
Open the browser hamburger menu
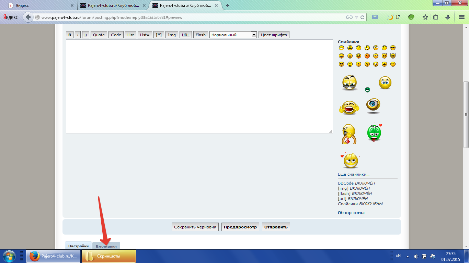[461, 17]
